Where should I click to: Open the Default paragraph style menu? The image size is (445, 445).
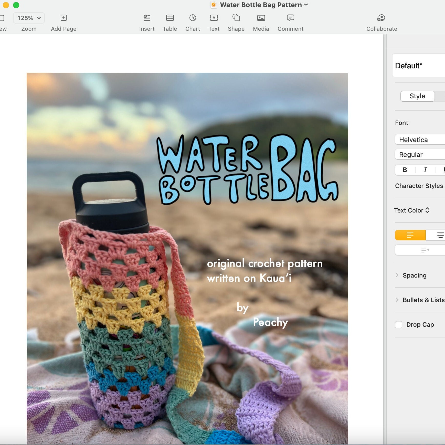(x=418, y=66)
